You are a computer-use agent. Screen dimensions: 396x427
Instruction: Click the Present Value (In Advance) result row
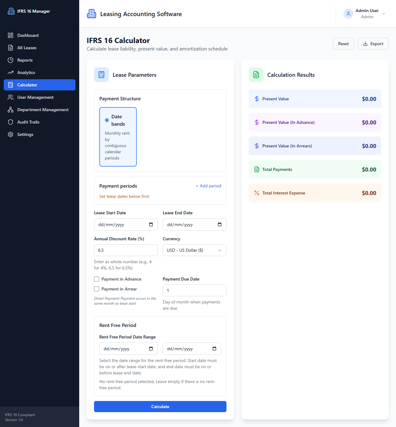[315, 122]
